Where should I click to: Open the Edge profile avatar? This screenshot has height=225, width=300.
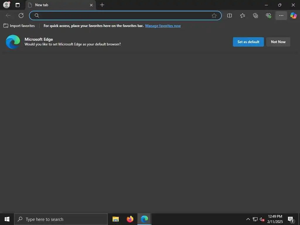coord(6,5)
